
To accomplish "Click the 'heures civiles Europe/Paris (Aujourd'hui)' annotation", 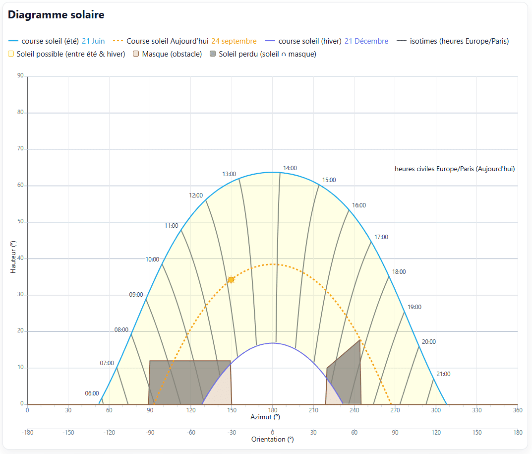I will click(x=454, y=169).
